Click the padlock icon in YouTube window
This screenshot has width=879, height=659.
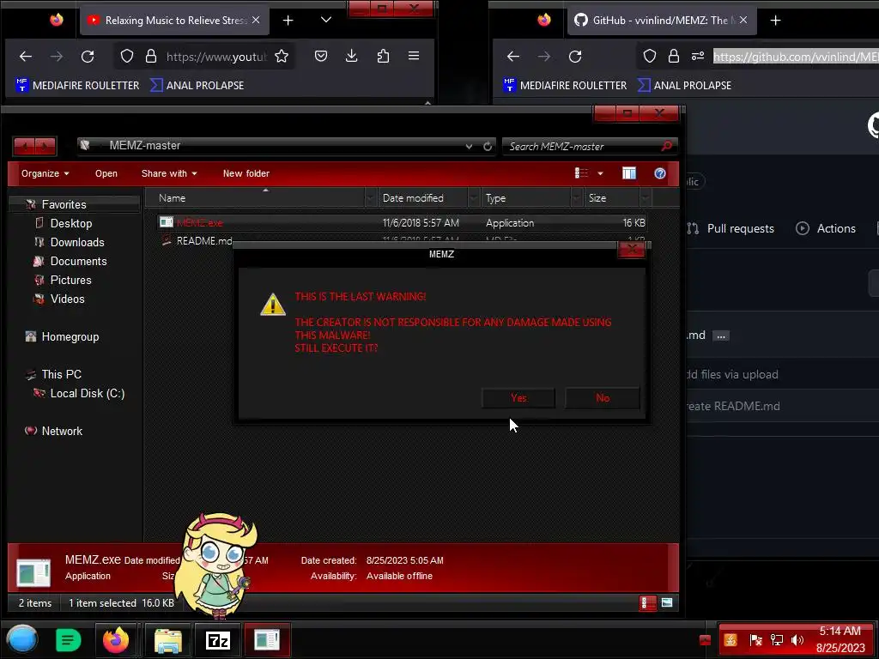coord(151,56)
